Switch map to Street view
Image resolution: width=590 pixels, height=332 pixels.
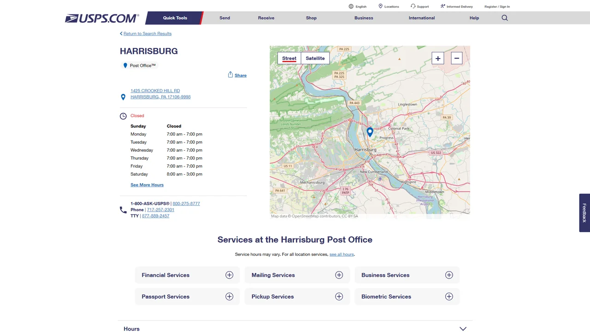click(x=289, y=58)
